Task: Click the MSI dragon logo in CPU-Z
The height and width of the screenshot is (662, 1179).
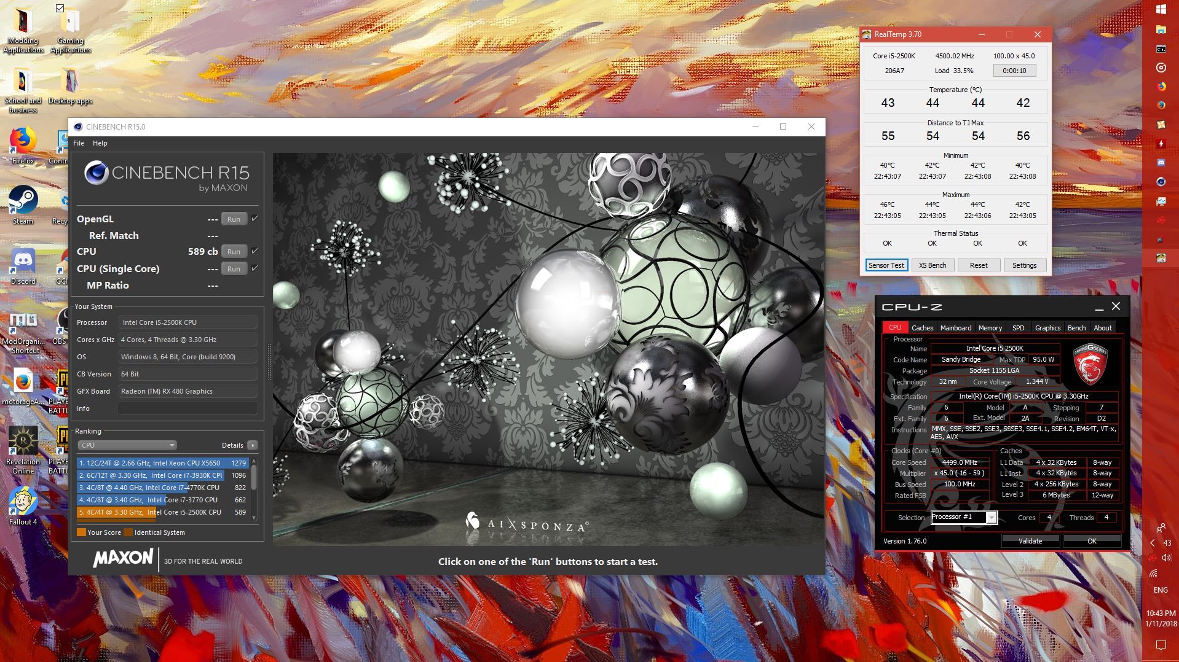Action: tap(1089, 364)
